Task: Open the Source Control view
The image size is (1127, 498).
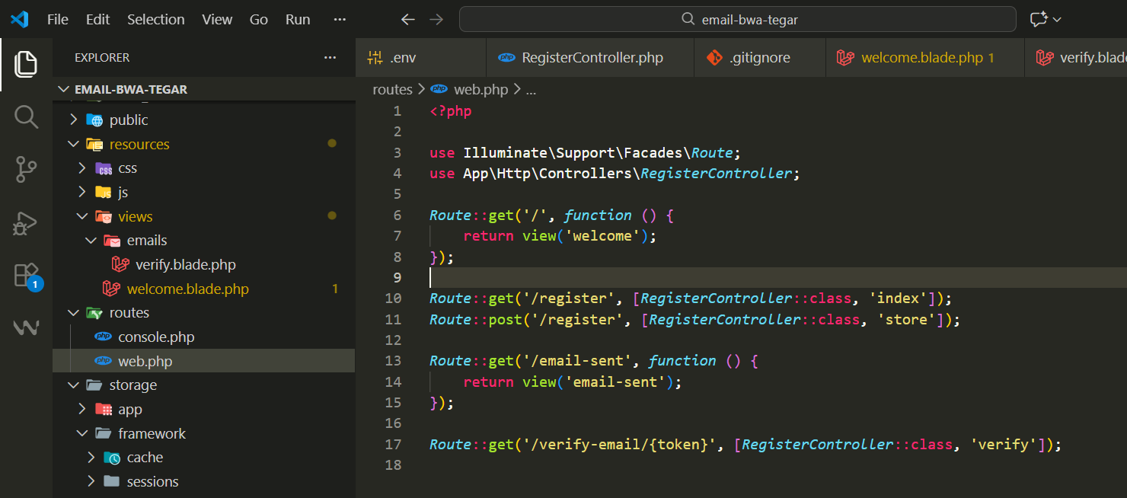Action: coord(26,170)
